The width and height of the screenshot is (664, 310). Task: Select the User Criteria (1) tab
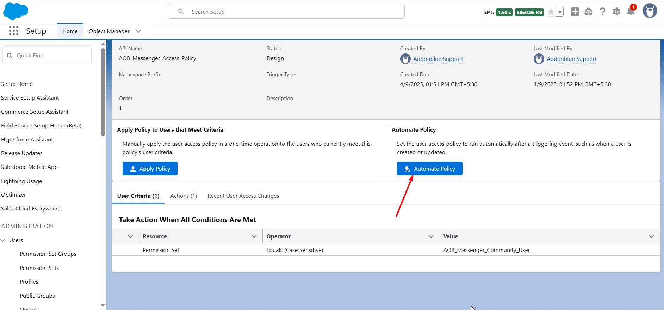pyautogui.click(x=138, y=196)
